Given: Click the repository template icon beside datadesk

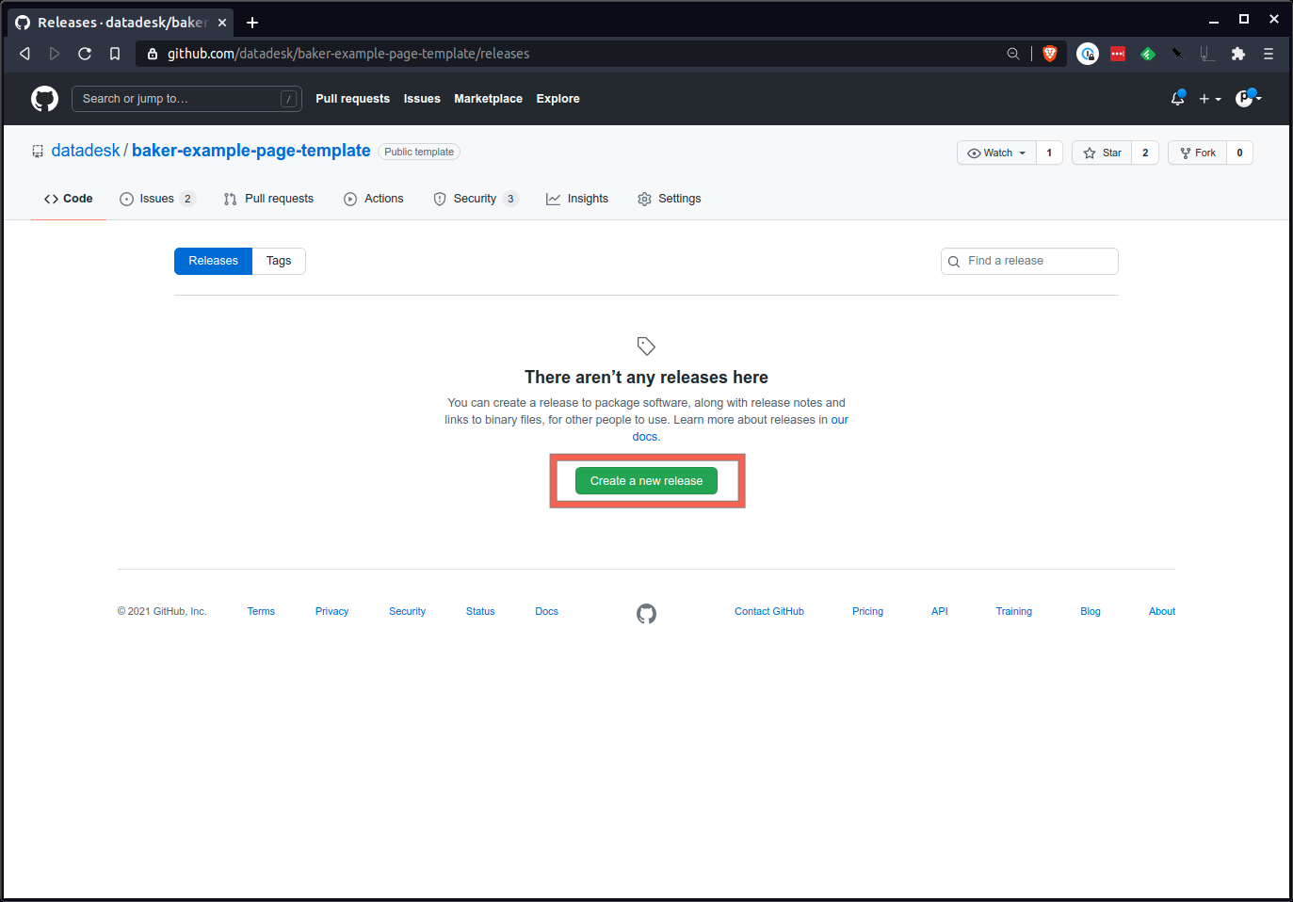Looking at the screenshot, I should 38,151.
